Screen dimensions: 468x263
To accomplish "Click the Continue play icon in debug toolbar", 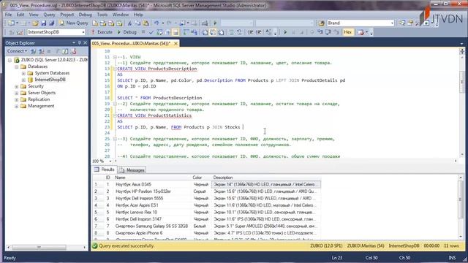I will click(285, 32).
